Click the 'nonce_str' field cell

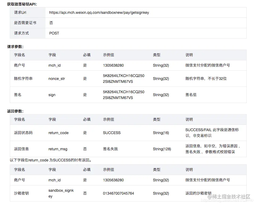tap(57, 79)
